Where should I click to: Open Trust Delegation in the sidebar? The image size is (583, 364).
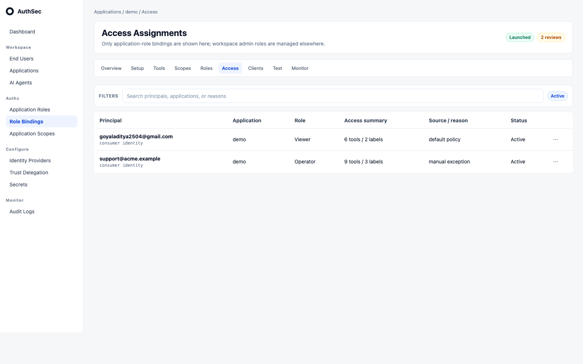42,173
